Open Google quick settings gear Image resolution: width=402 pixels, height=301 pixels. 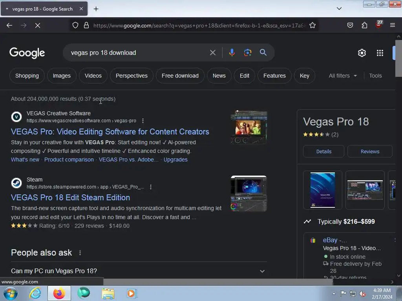click(x=362, y=53)
